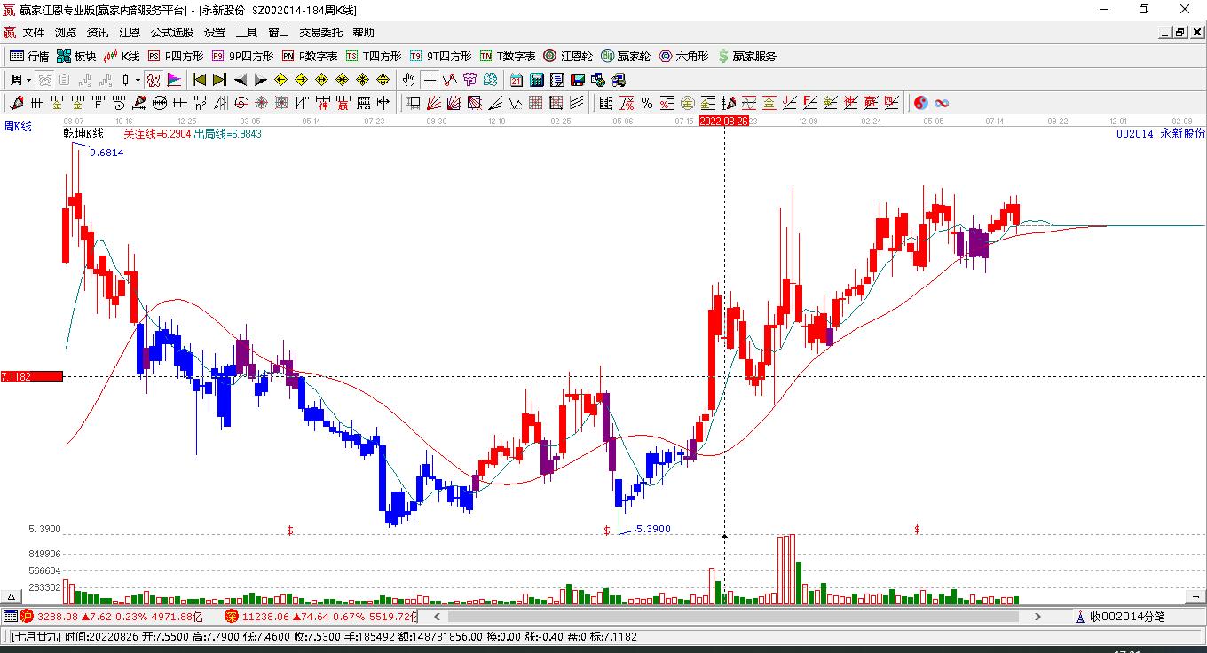The height and width of the screenshot is (653, 1207).
Task: Click the volume panel expand triangle
Action: tap(12, 597)
